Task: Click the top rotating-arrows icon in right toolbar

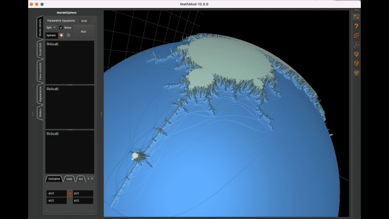Action: (356, 17)
